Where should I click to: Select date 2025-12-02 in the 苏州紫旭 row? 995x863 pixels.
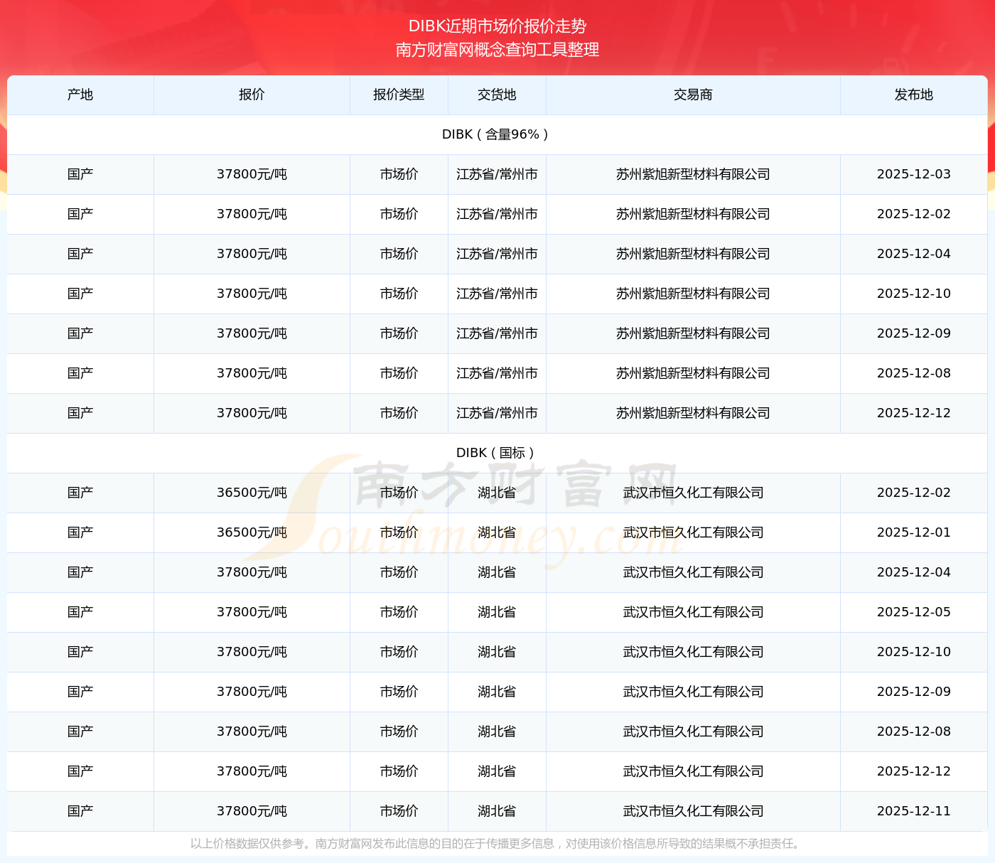tap(914, 214)
